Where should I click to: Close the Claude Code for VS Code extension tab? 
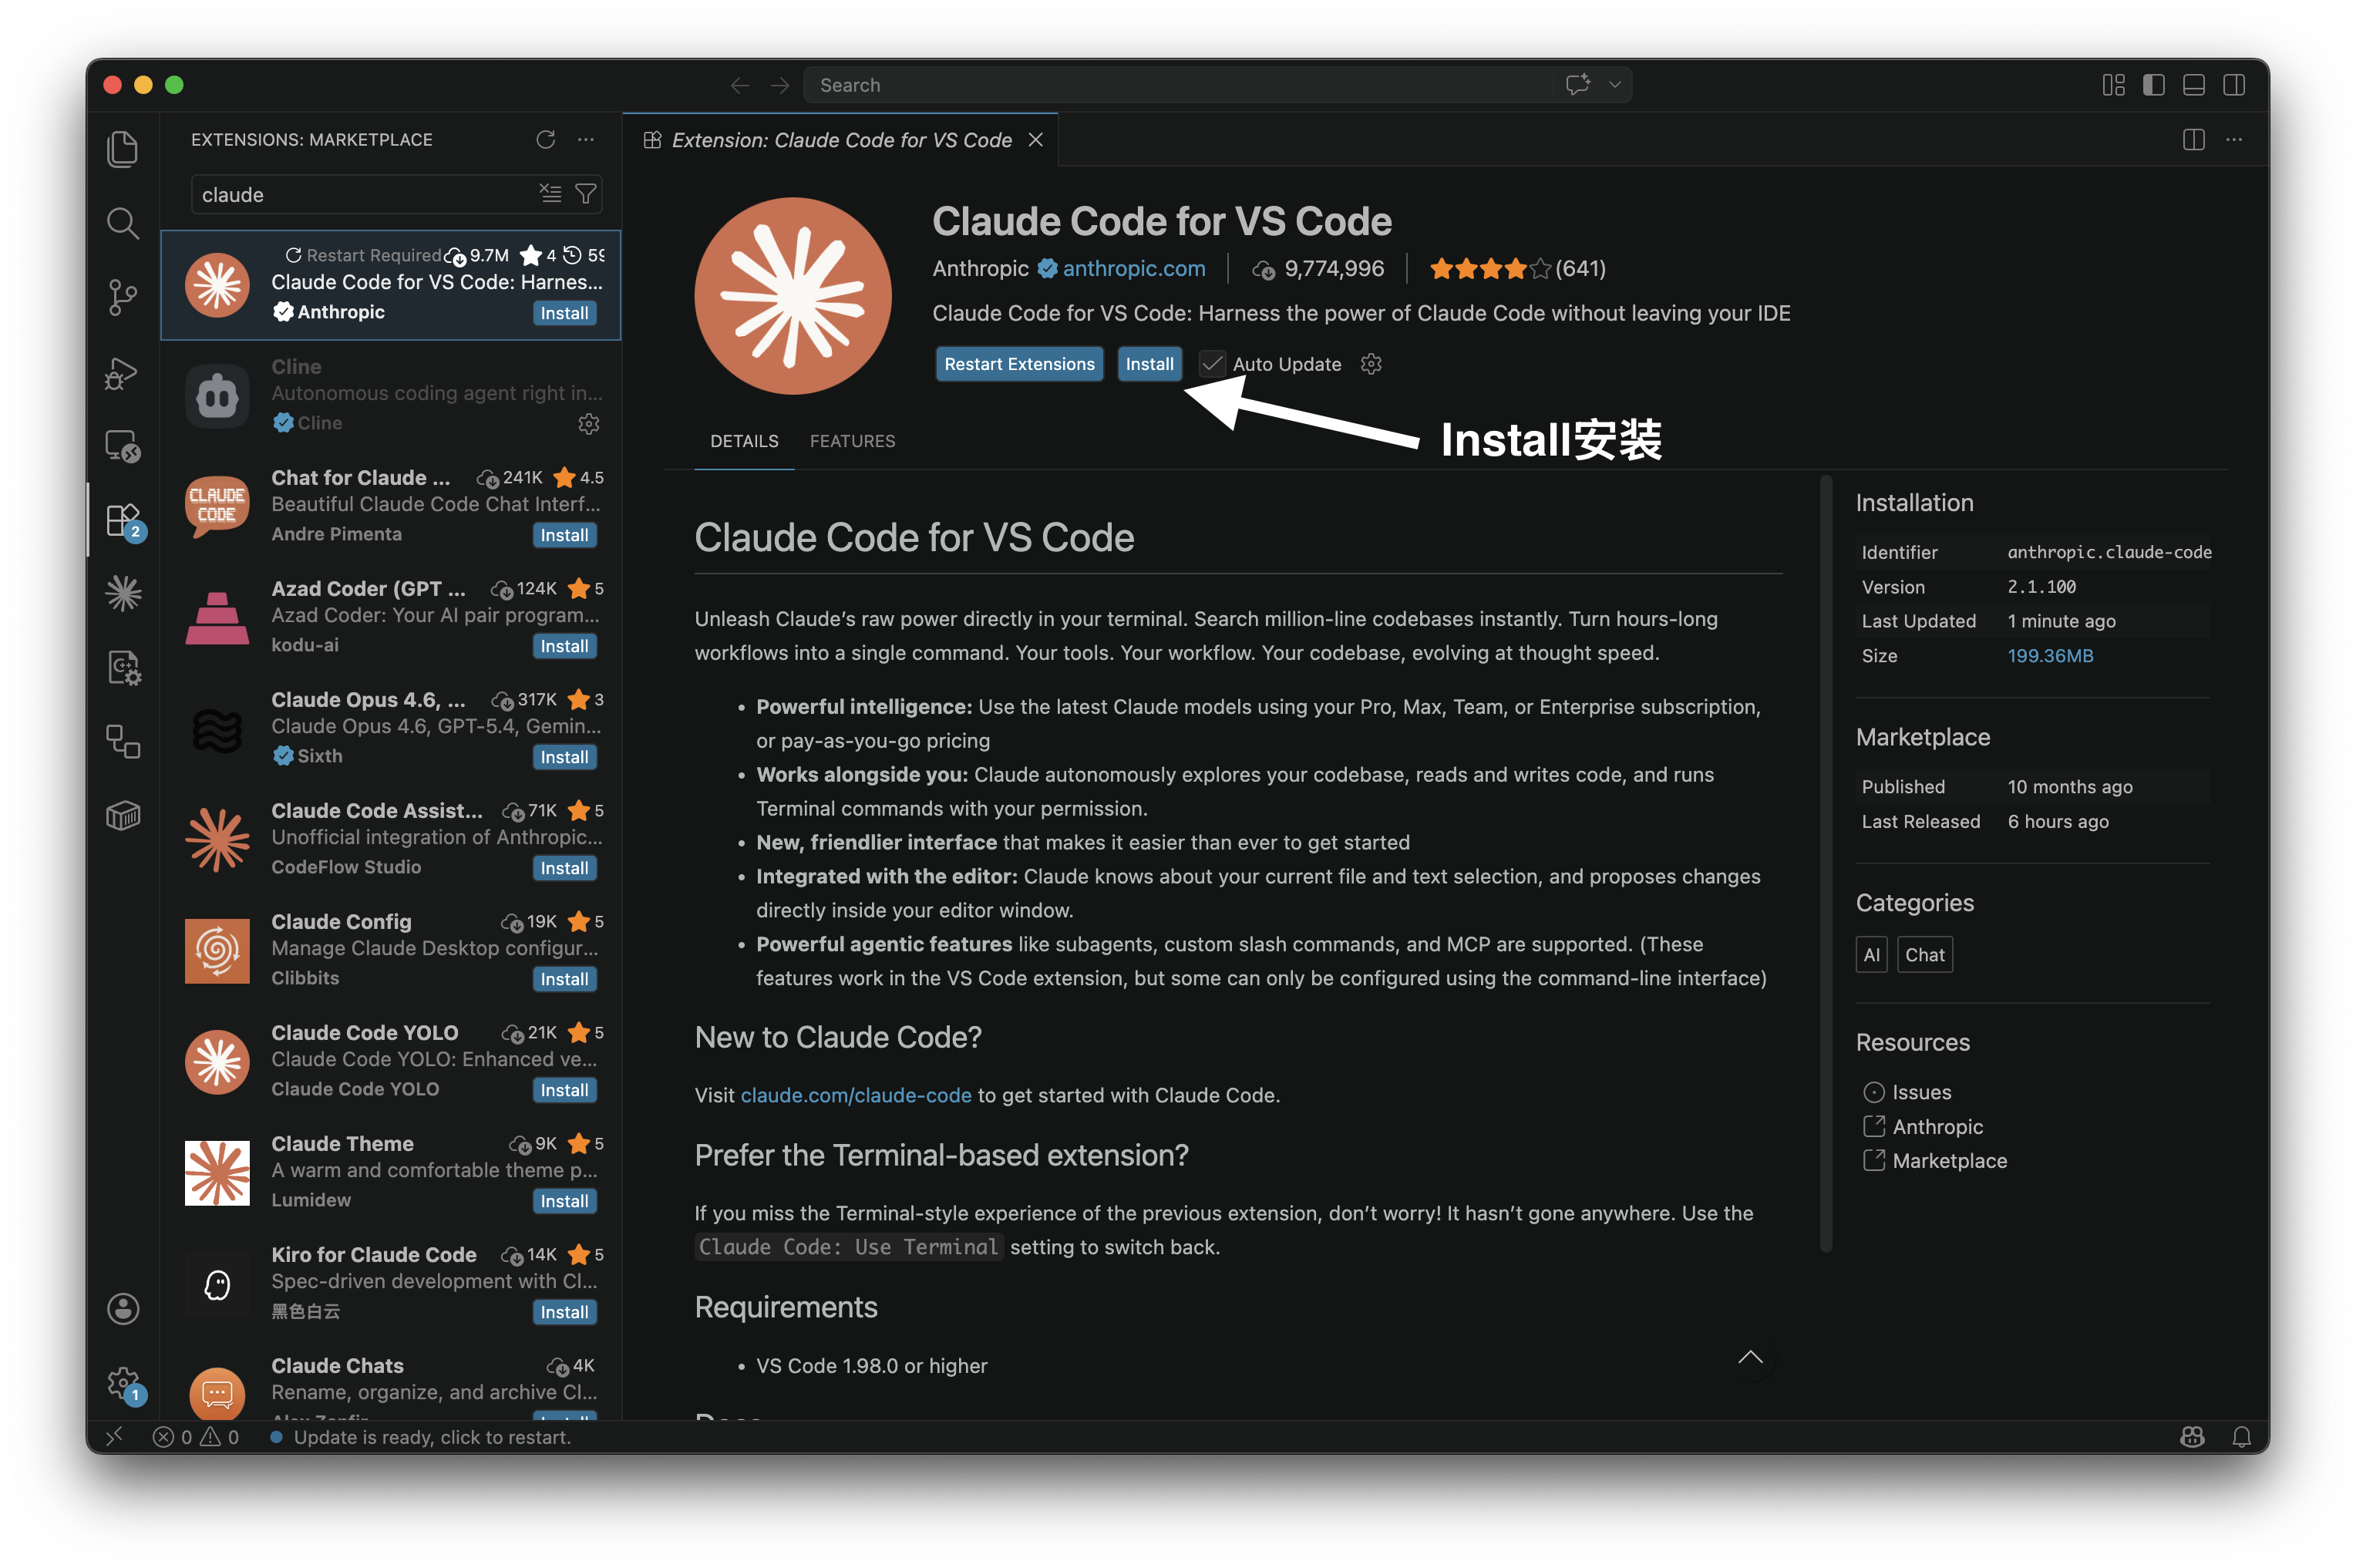pyautogui.click(x=1036, y=140)
